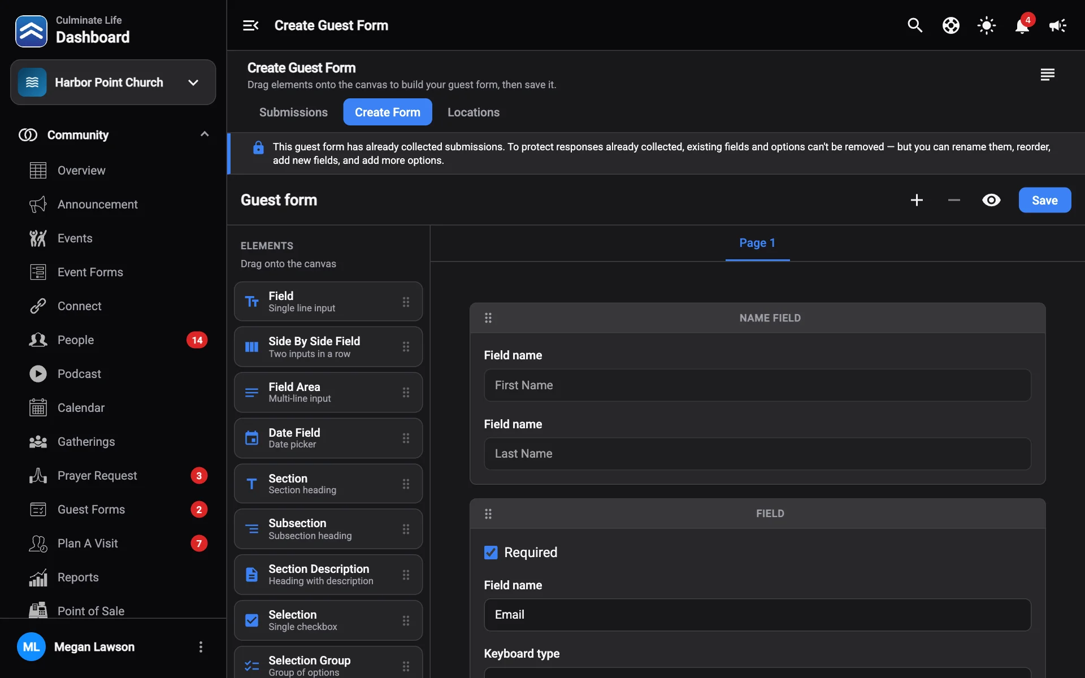This screenshot has height=678, width=1085.
Task: Click the Selection single checkbox element
Action: pos(328,620)
